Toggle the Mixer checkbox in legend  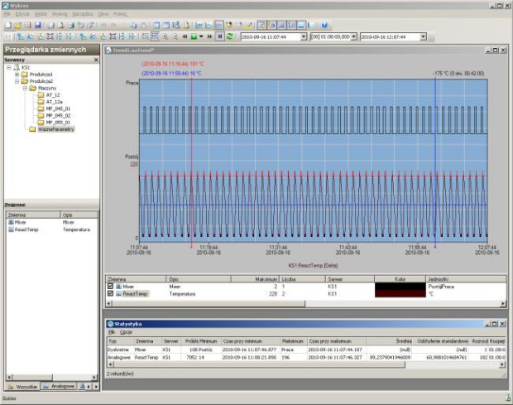tap(109, 287)
